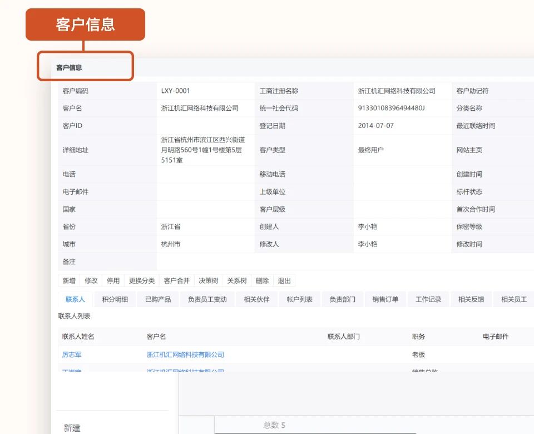Open the 销售订单 tab
Image resolution: width=534 pixels, height=434 pixels.
pyautogui.click(x=385, y=299)
